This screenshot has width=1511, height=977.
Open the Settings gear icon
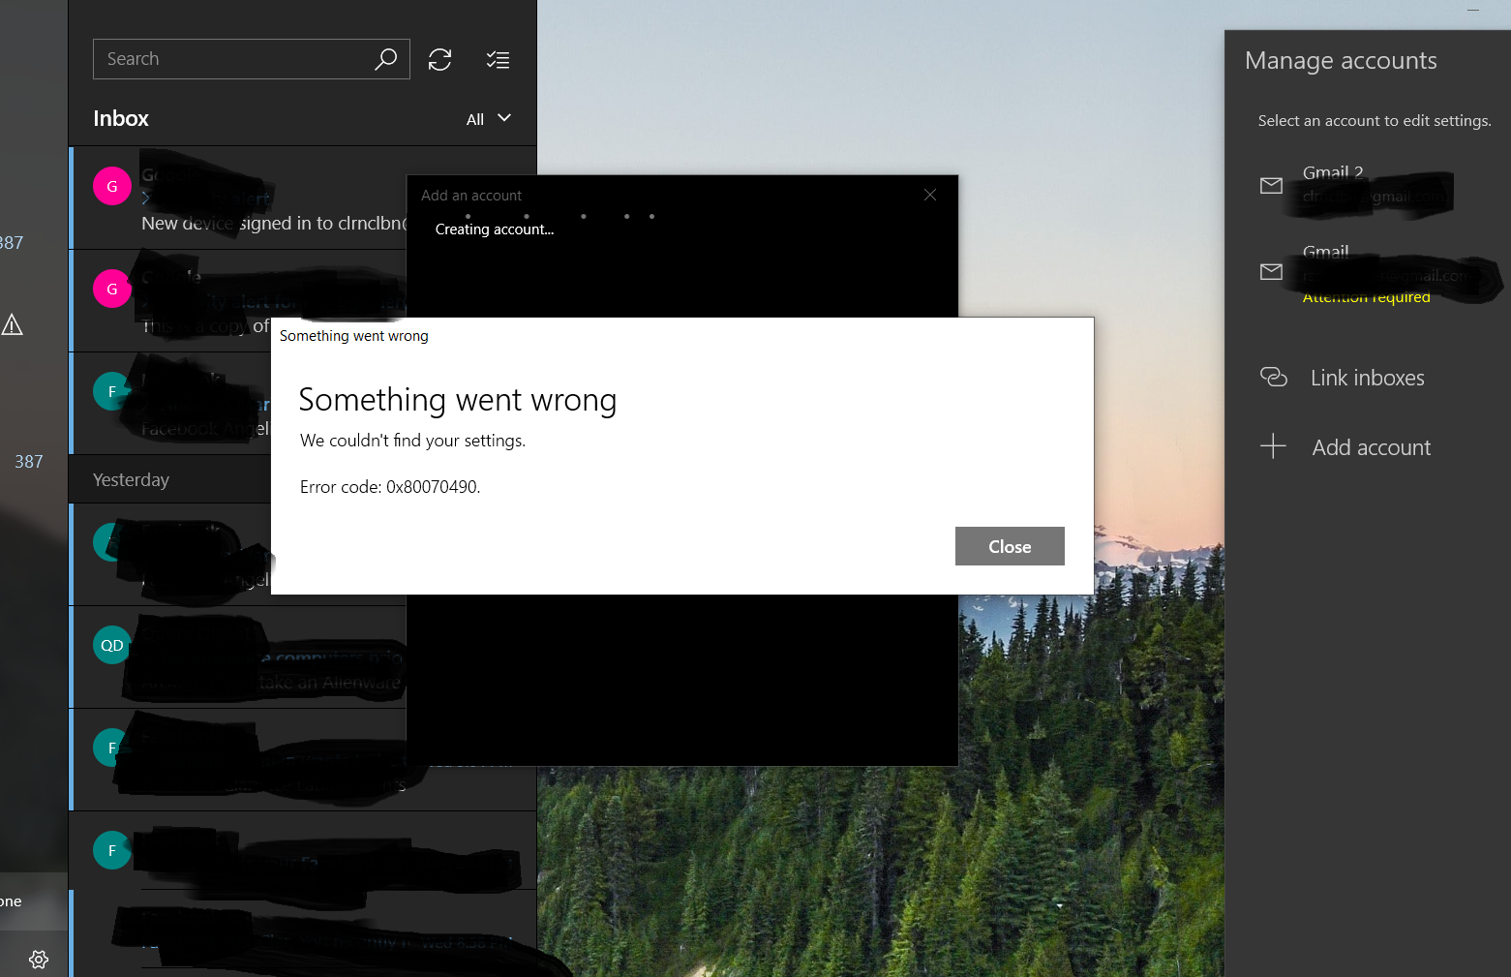pos(39,959)
